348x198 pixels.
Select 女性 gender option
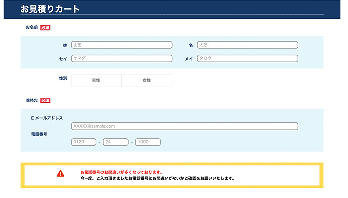click(x=147, y=80)
